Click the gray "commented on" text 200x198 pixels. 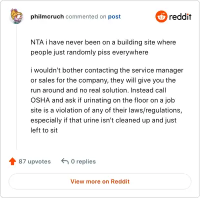pos(86,16)
